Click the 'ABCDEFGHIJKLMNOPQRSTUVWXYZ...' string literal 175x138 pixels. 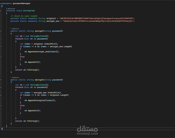[x=96, y=18]
